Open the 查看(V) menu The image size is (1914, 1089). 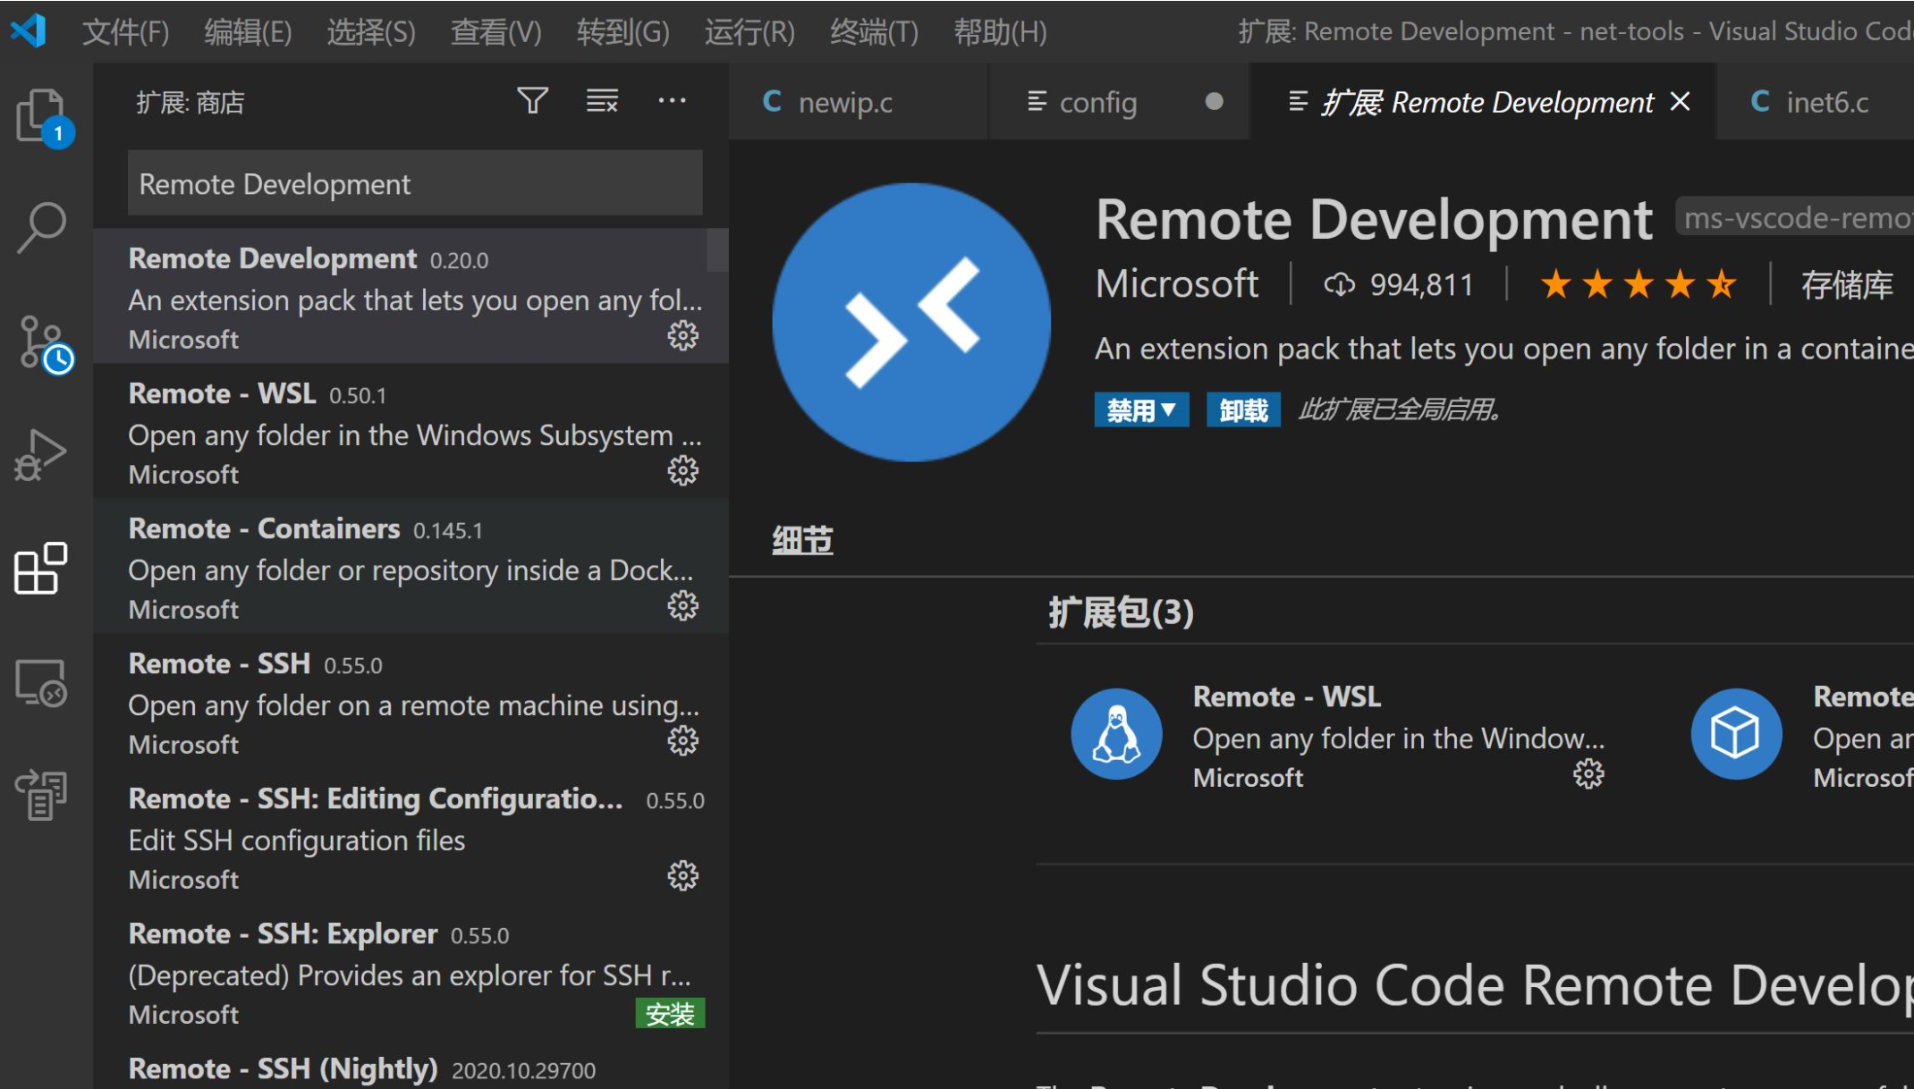pyautogui.click(x=496, y=32)
